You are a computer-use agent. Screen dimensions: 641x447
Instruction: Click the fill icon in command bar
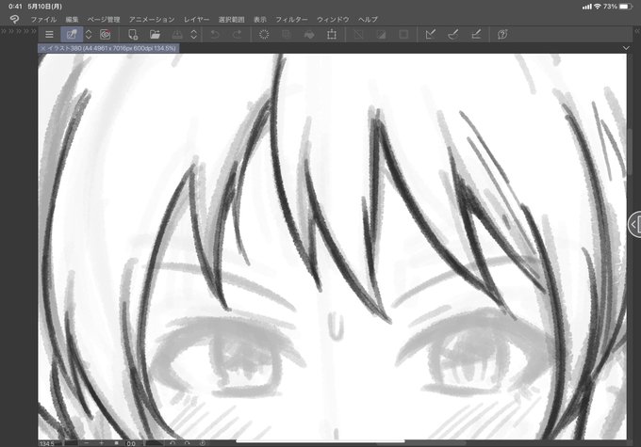click(x=309, y=35)
